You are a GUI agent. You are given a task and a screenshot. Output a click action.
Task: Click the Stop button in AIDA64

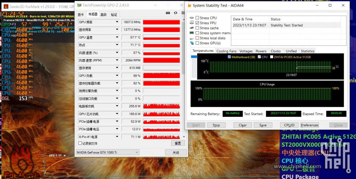coord(216,125)
